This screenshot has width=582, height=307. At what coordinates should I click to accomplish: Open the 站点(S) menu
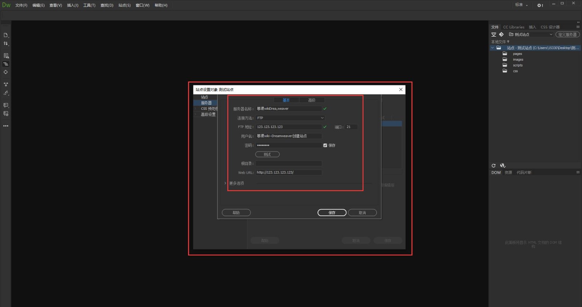pyautogui.click(x=124, y=5)
